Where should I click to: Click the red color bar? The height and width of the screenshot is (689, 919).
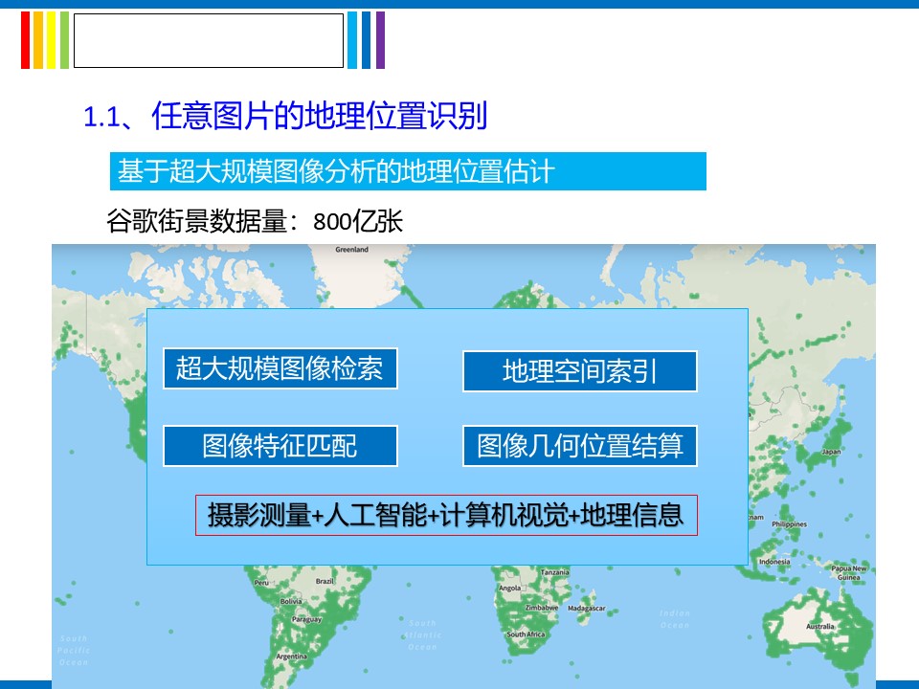tap(26, 40)
